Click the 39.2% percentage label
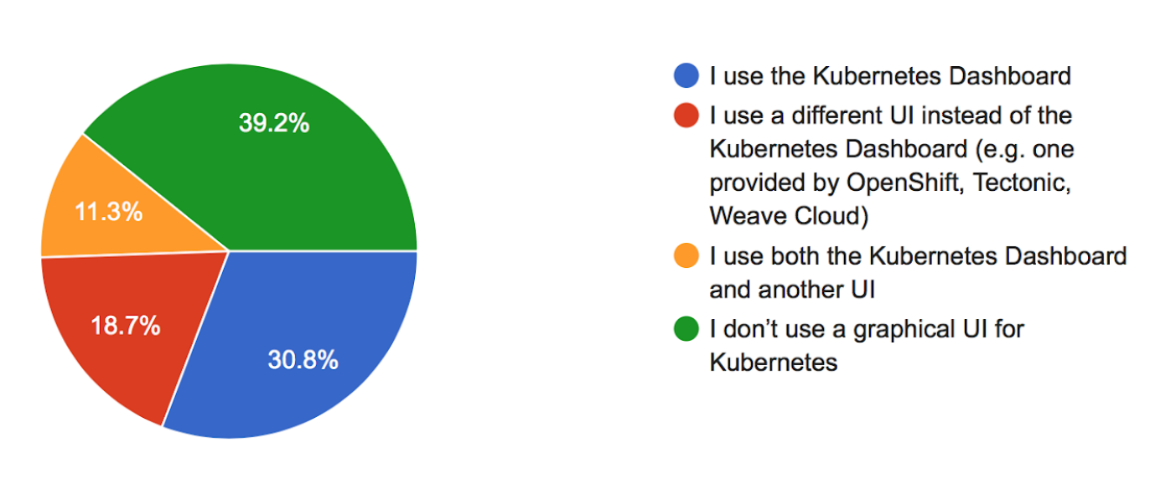The width and height of the screenshot is (1150, 489). click(273, 124)
